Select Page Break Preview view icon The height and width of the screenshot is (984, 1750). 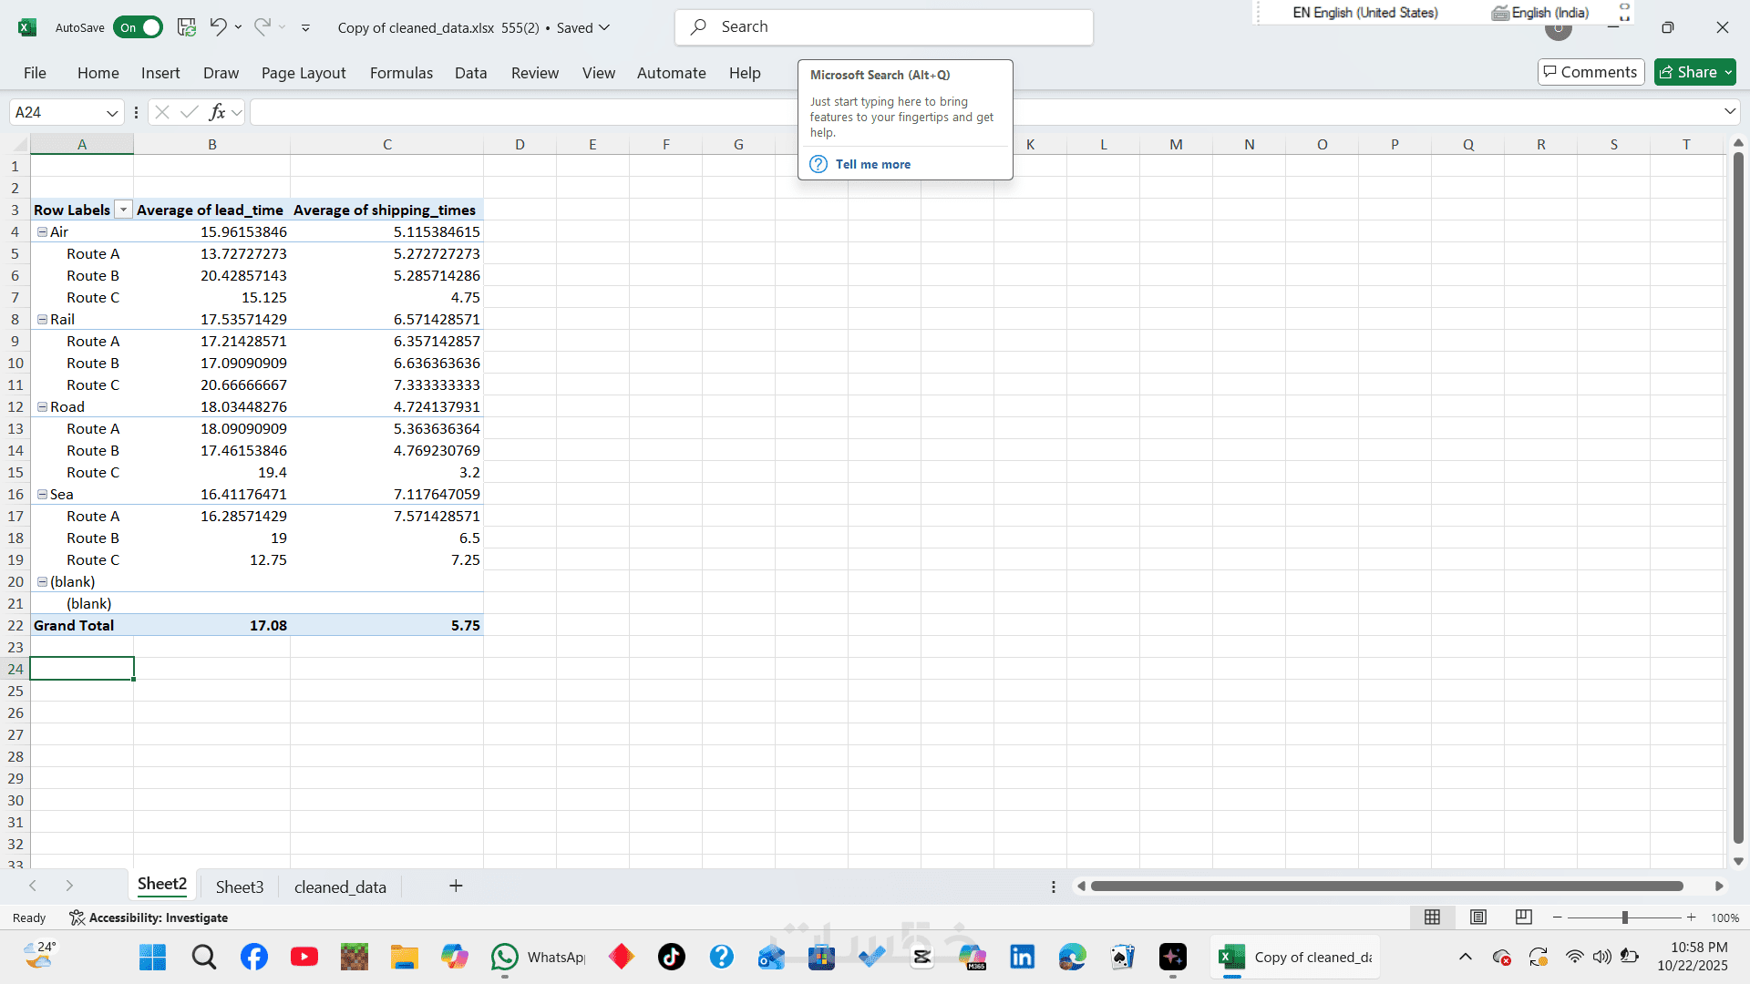pyautogui.click(x=1523, y=917)
